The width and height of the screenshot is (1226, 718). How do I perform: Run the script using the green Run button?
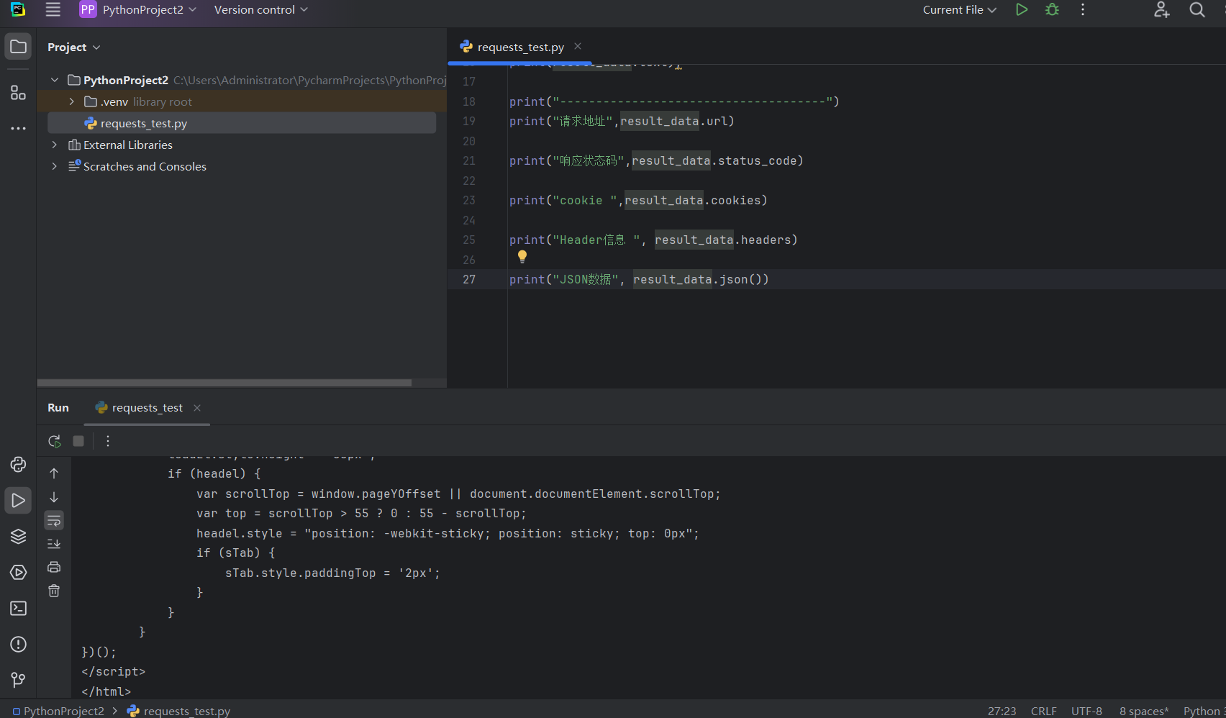point(1022,9)
